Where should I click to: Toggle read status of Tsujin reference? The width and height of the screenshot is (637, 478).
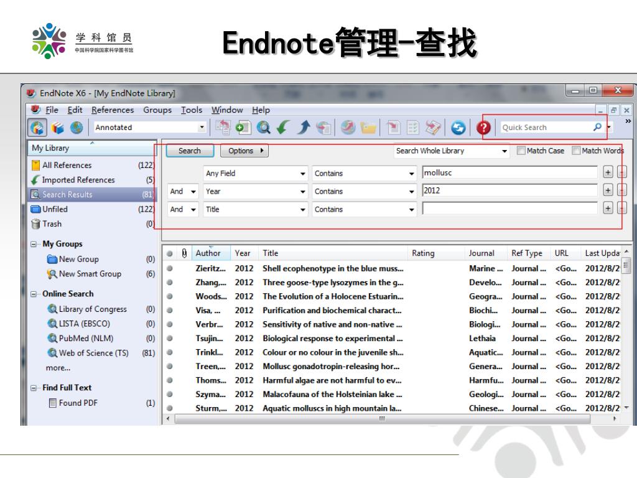(x=170, y=338)
